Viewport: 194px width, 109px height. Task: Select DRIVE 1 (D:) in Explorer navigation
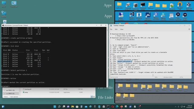pos(12,90)
